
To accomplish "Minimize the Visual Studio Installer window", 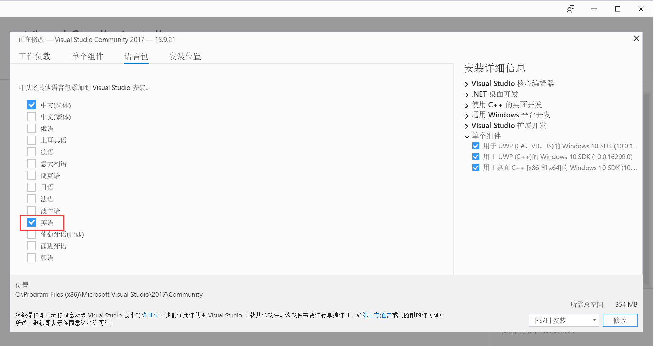I will [594, 9].
